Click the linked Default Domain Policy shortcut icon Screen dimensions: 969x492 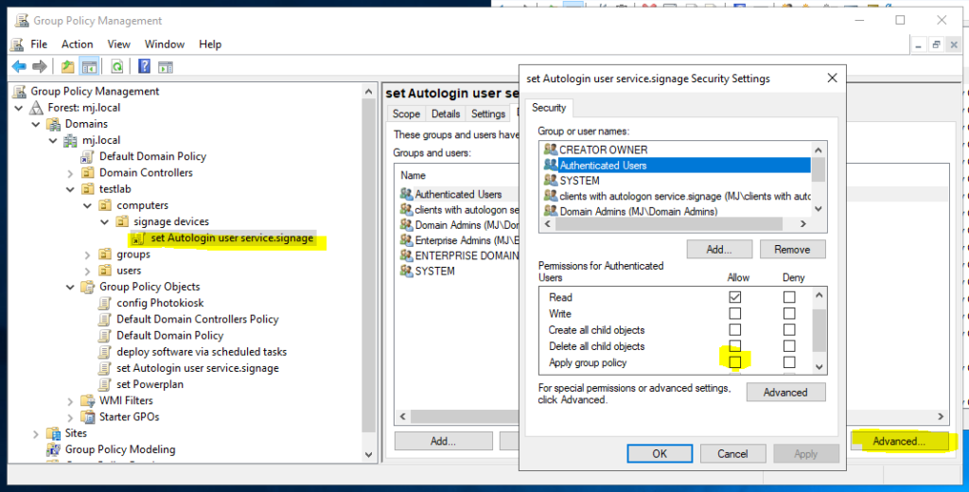(x=88, y=156)
